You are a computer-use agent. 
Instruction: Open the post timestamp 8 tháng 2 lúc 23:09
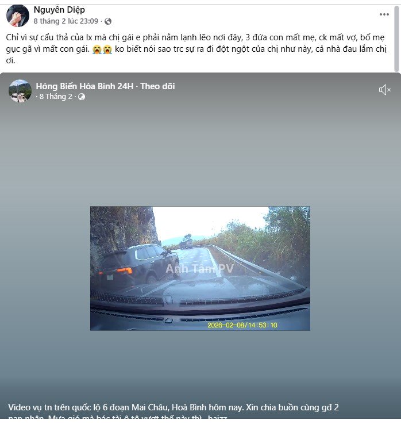[66, 21]
